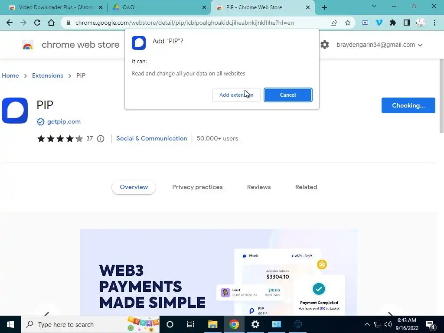444x333 pixels.
Task: Click the Windows search box
Action: pos(90,324)
